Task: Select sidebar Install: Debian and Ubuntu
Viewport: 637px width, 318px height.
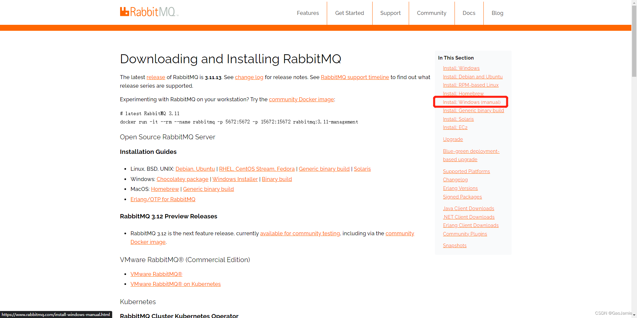Action: click(x=472, y=77)
